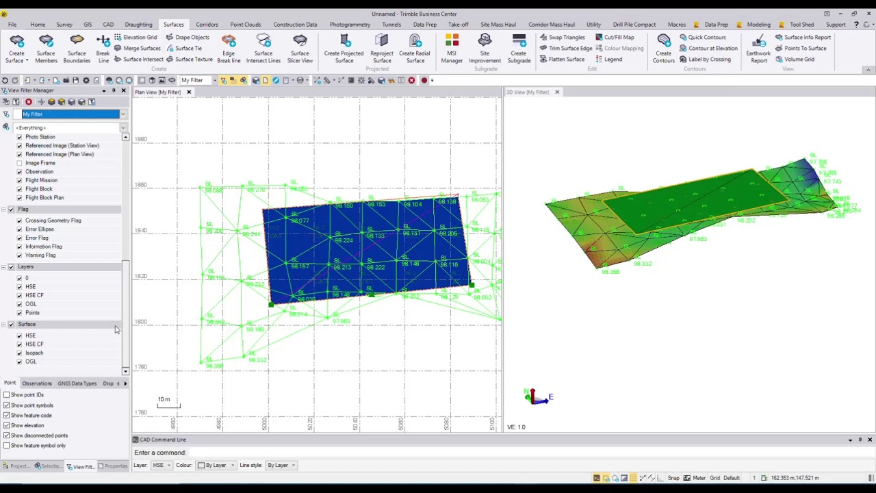
Task: Open the Surface Members tool
Action: point(46,49)
